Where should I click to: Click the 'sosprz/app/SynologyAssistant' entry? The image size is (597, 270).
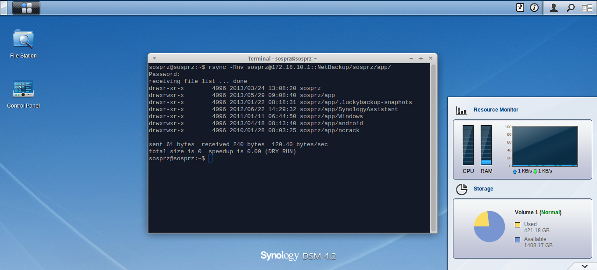(x=349, y=109)
